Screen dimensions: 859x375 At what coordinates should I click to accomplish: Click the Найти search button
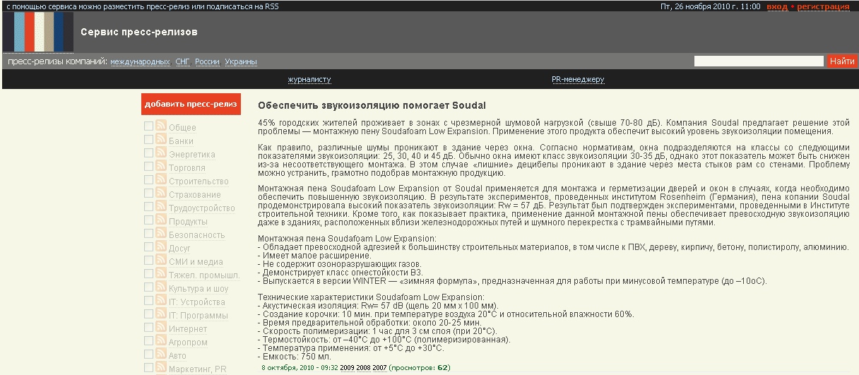pos(842,61)
